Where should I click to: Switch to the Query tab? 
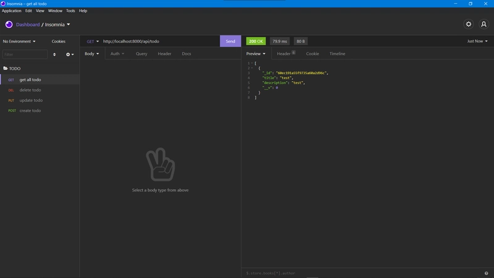[141, 54]
